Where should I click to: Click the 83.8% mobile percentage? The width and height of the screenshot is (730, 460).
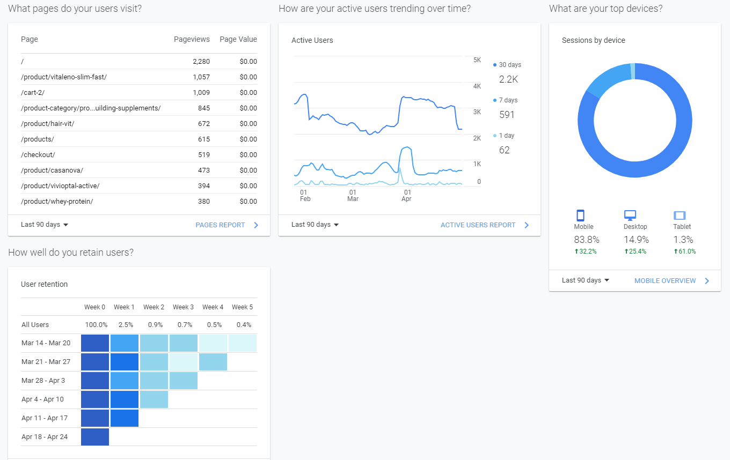pyautogui.click(x=587, y=240)
